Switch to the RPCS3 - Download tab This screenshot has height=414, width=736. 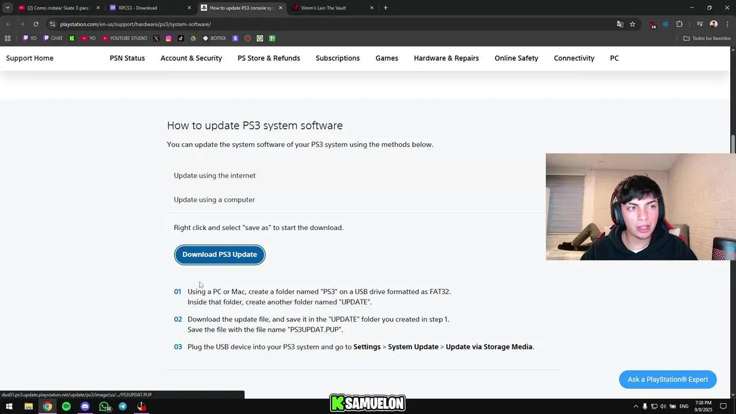(149, 8)
